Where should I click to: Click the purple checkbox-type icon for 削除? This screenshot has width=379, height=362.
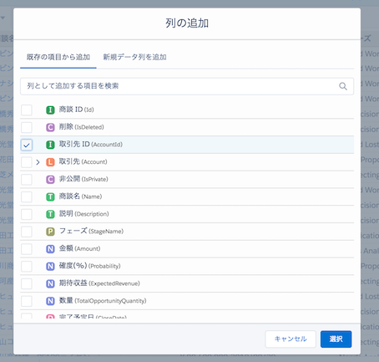[x=50, y=127]
